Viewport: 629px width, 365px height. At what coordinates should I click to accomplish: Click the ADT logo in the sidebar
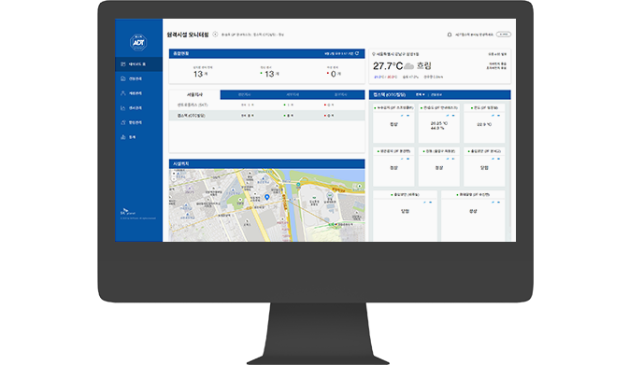click(x=138, y=42)
